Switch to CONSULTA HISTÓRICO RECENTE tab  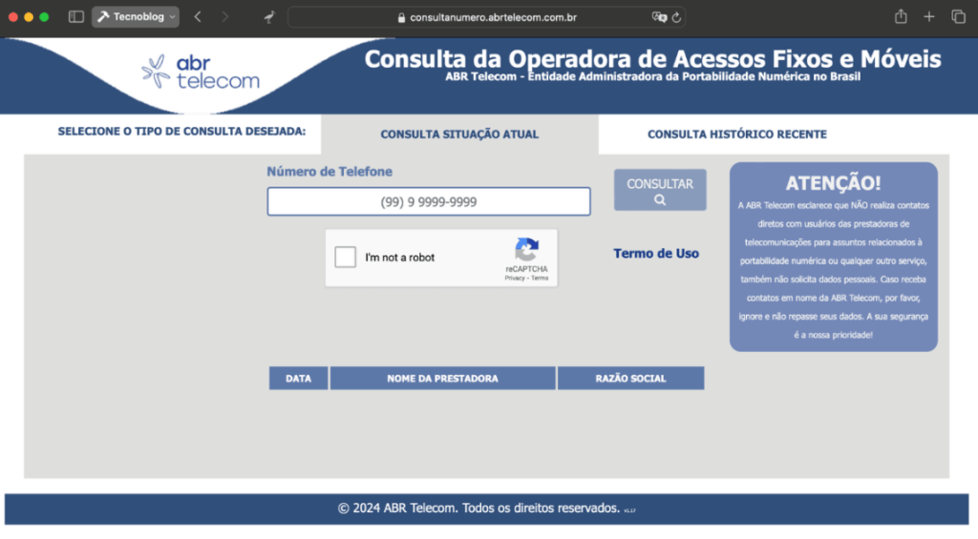736,134
